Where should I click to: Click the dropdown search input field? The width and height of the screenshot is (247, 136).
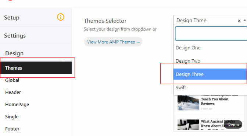211,34
